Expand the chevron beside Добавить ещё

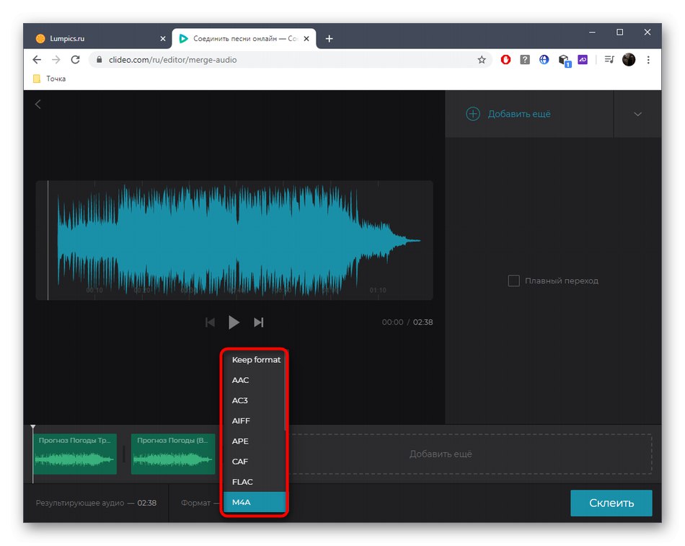[x=638, y=114]
